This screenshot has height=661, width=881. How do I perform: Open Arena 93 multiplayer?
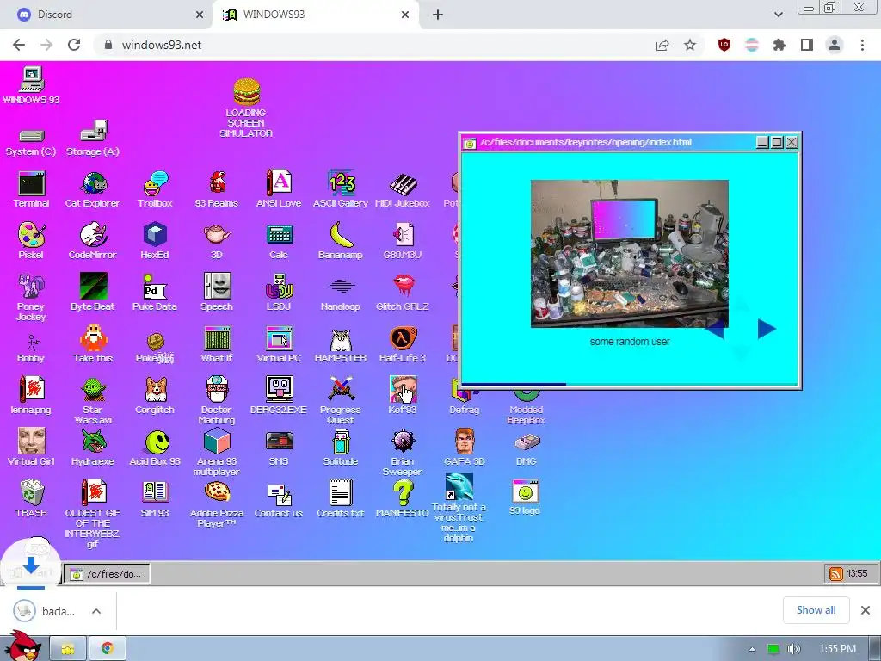click(x=217, y=442)
